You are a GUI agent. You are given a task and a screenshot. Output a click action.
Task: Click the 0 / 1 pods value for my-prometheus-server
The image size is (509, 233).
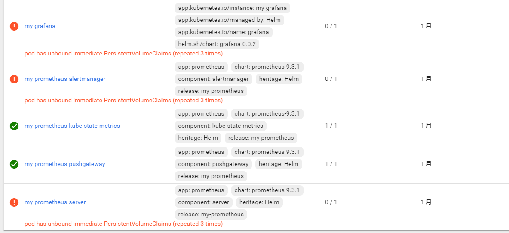(331, 202)
